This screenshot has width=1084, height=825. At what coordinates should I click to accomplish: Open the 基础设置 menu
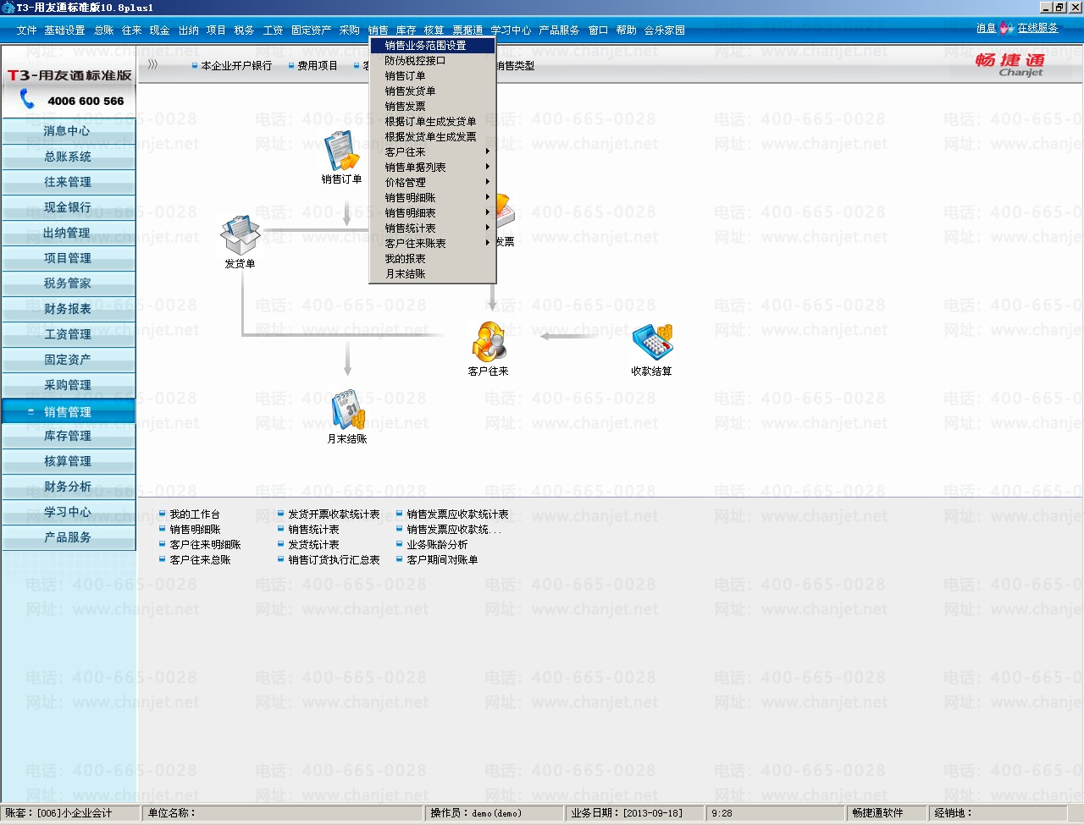64,30
